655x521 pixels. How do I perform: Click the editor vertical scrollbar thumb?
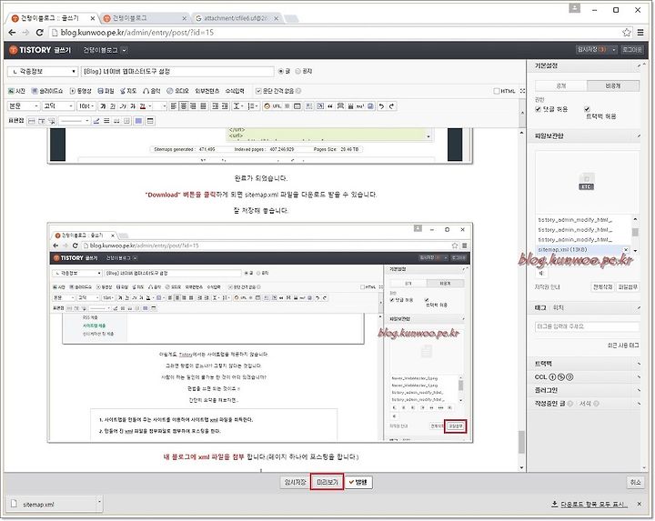(x=521, y=442)
